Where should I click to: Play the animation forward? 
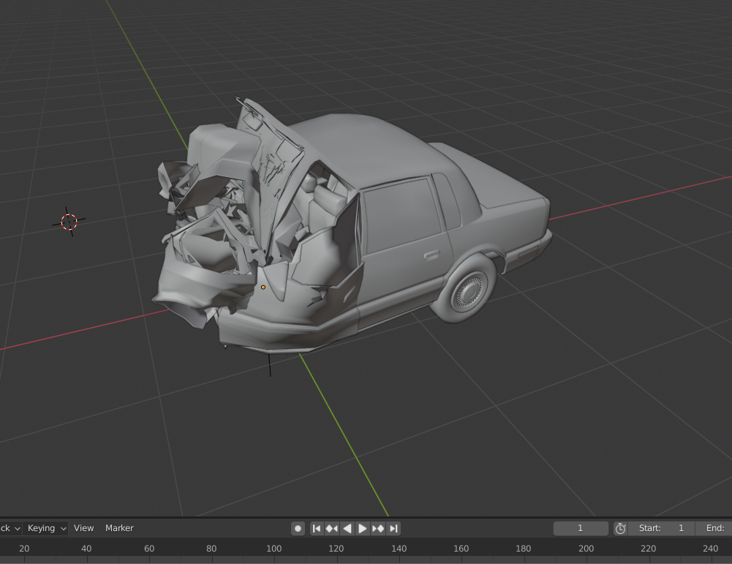point(362,528)
